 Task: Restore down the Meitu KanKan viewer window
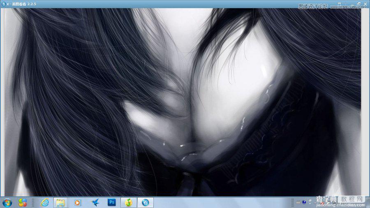pos(358,4)
